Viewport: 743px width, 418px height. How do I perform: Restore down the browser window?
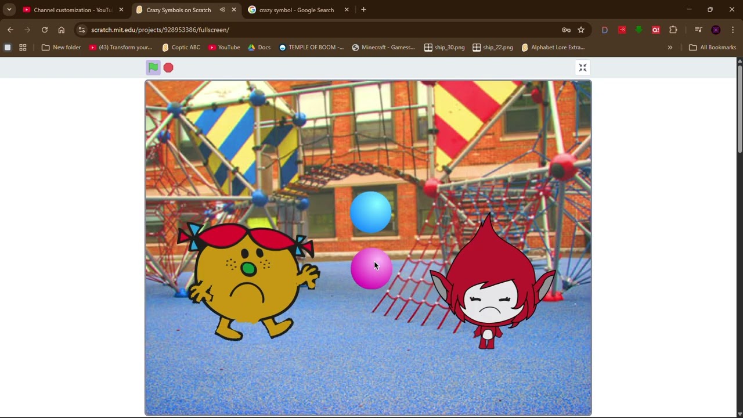[x=710, y=9]
